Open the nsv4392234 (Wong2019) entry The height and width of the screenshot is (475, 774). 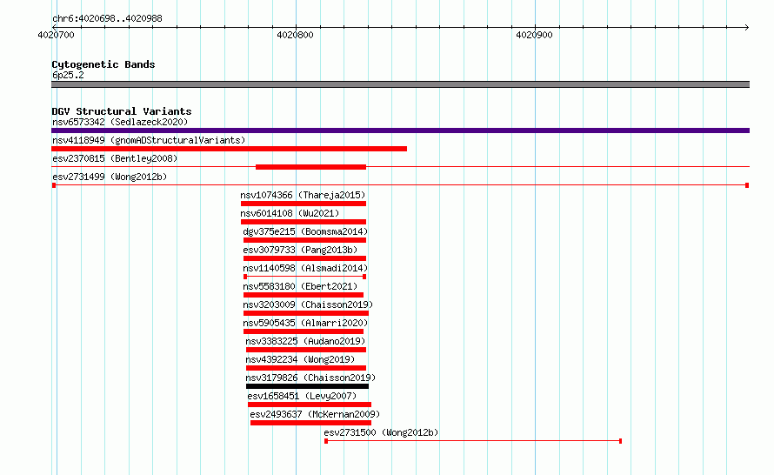(x=300, y=359)
